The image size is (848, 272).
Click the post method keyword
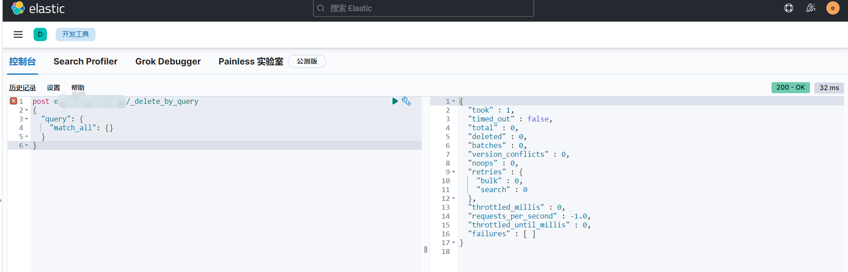(41, 101)
